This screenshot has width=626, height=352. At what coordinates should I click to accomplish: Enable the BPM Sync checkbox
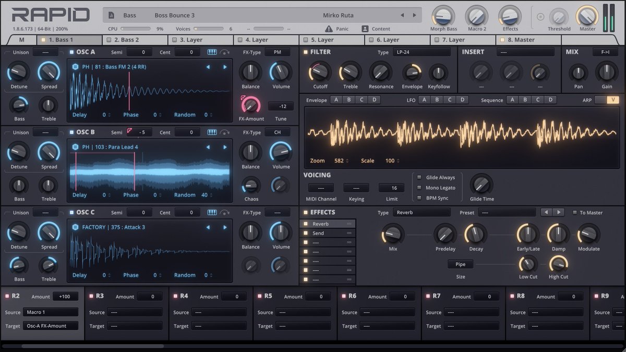click(419, 198)
